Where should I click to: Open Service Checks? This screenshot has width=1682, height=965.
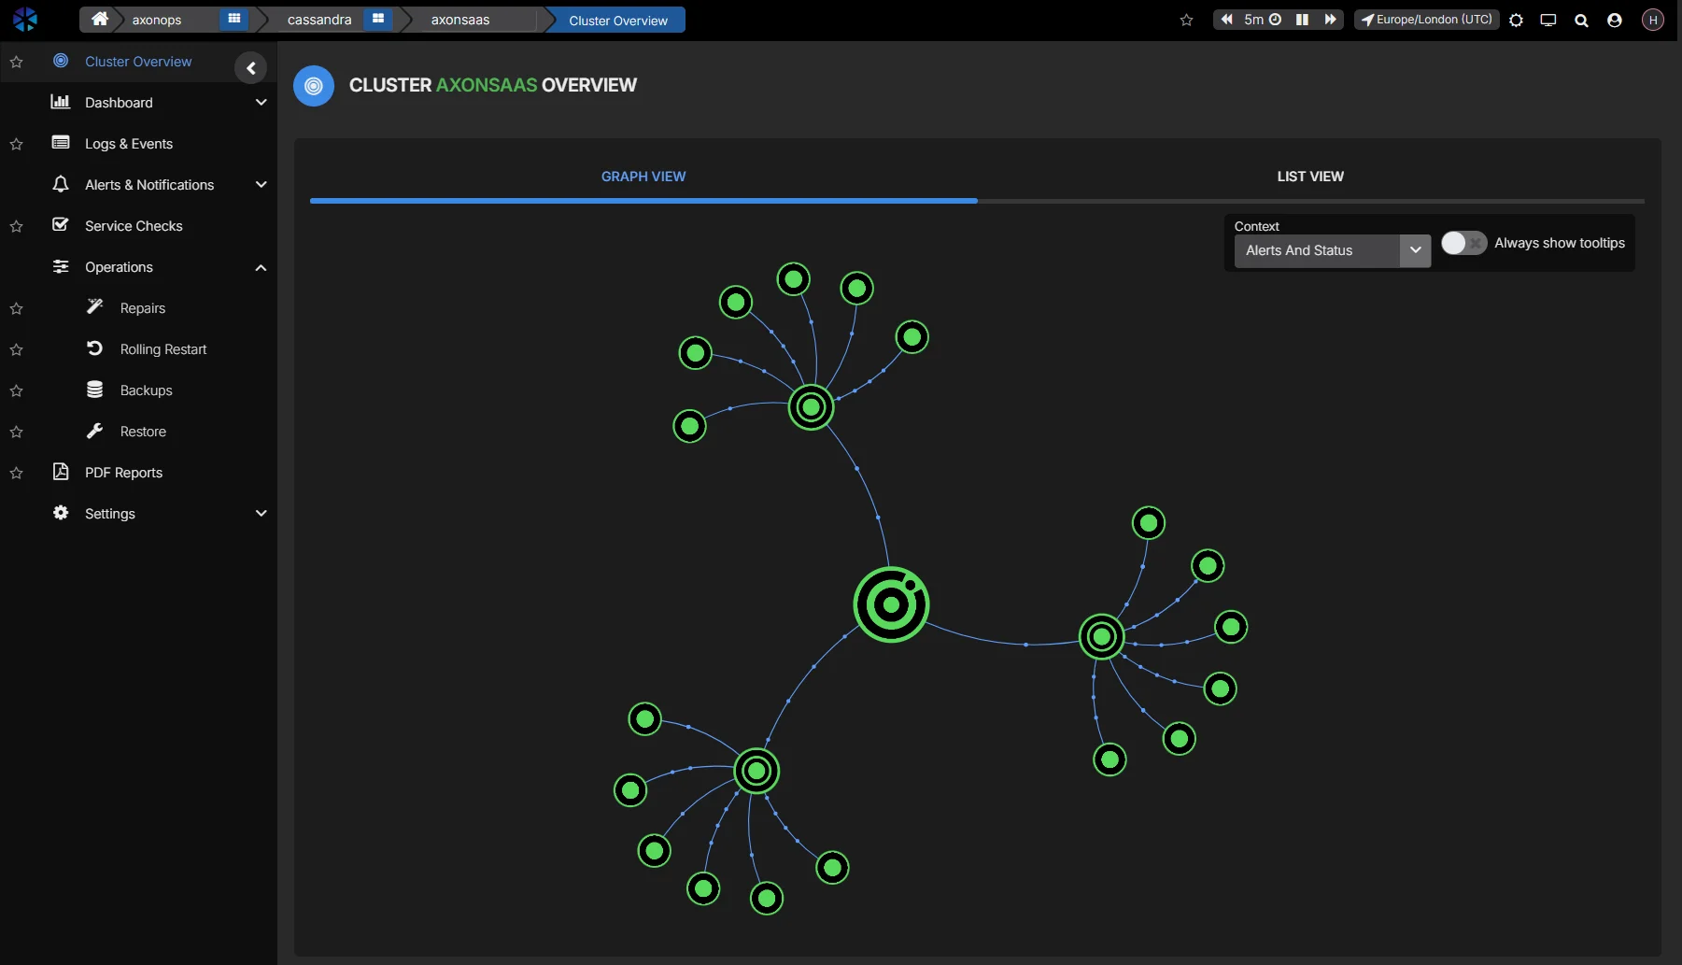click(x=134, y=225)
